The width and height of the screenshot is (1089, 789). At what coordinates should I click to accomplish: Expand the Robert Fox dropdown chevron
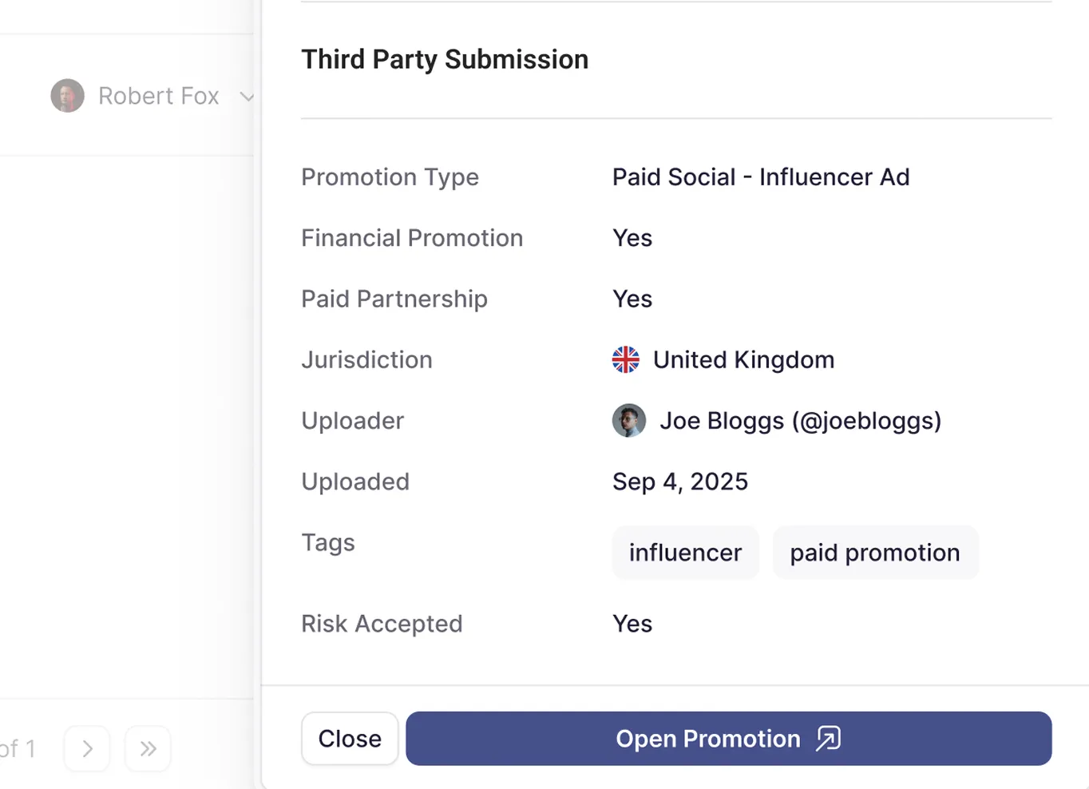(x=247, y=97)
